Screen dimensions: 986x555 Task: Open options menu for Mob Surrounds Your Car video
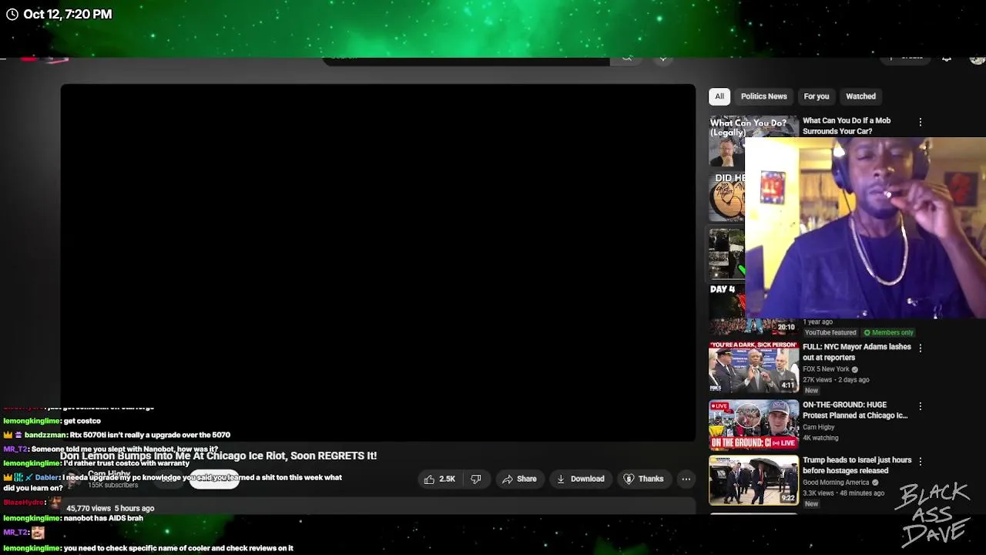[920, 122]
